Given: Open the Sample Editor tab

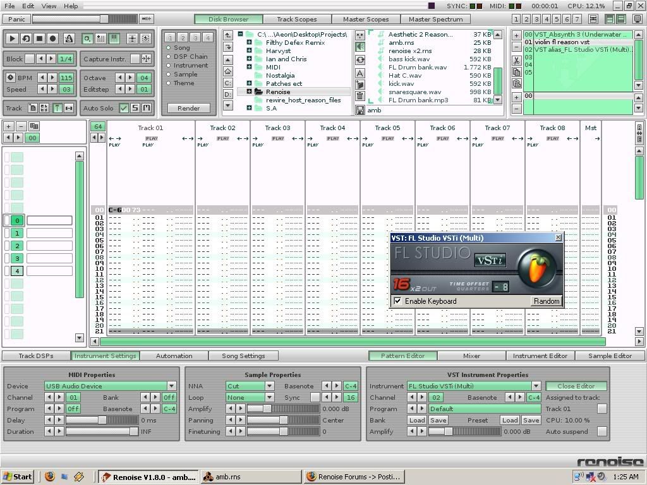Looking at the screenshot, I should (610, 356).
